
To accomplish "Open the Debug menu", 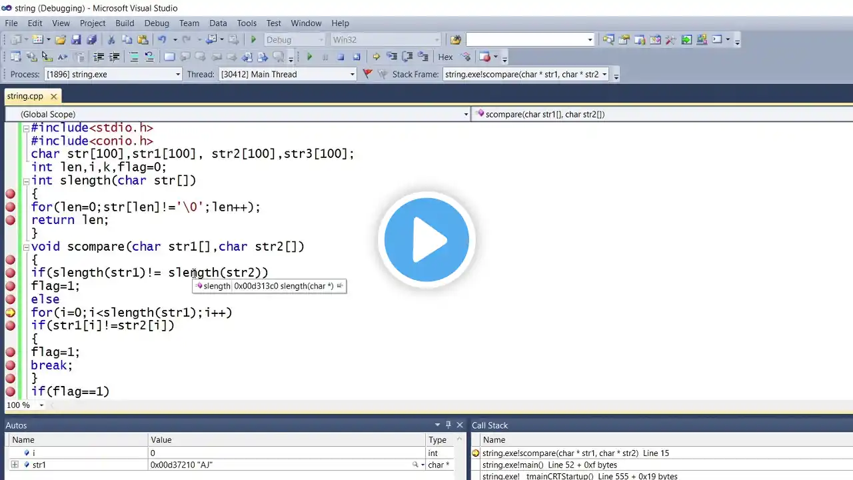I will pyautogui.click(x=157, y=23).
